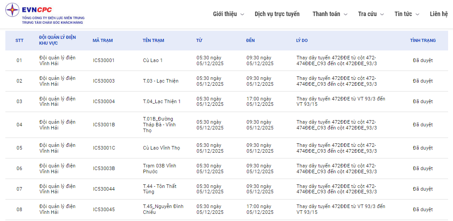The width and height of the screenshot is (453, 221).
Task: Select station code IC530001
Action: click(104, 61)
